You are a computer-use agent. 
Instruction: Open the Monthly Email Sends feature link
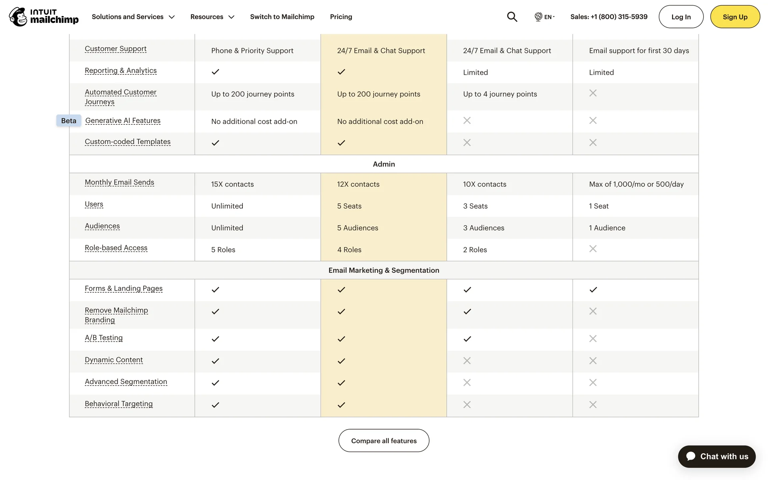click(x=119, y=182)
